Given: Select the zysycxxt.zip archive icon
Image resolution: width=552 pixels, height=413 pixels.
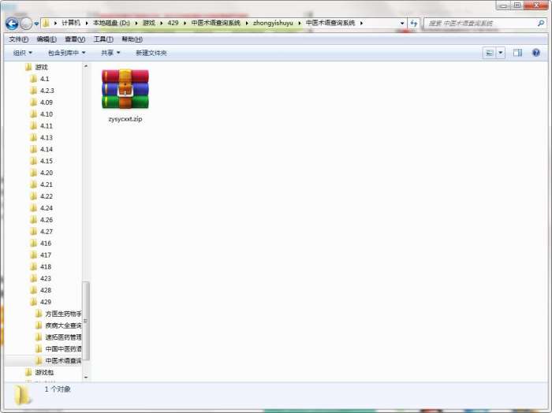Looking at the screenshot, I should pyautogui.click(x=125, y=89).
